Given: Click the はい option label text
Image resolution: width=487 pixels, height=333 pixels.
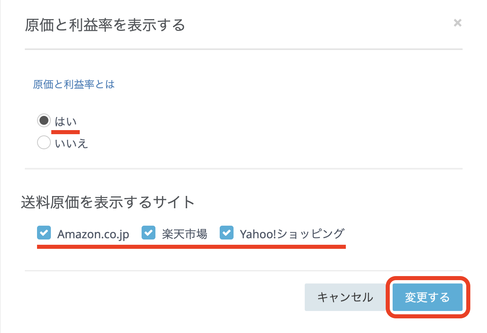Looking at the screenshot, I should [66, 121].
